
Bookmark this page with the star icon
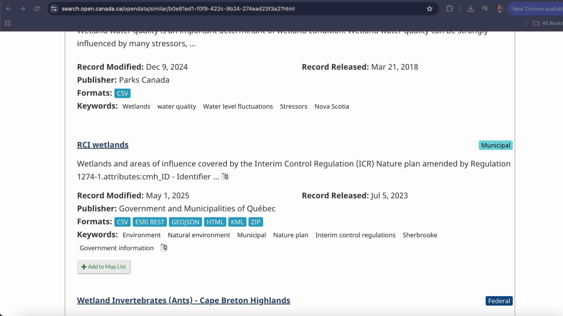tap(429, 9)
